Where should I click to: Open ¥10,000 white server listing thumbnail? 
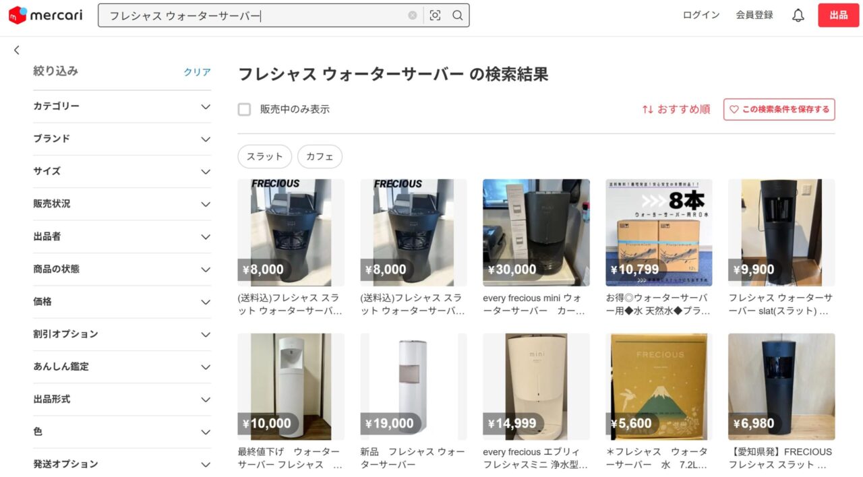click(291, 387)
